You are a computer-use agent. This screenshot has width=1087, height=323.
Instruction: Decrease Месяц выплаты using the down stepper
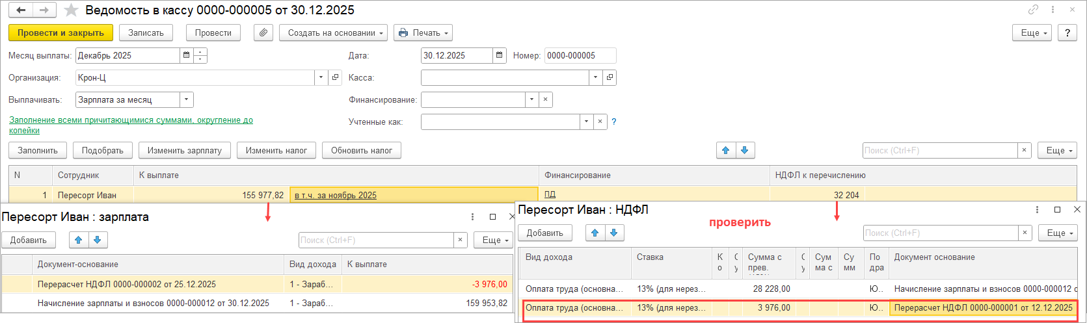(x=200, y=60)
